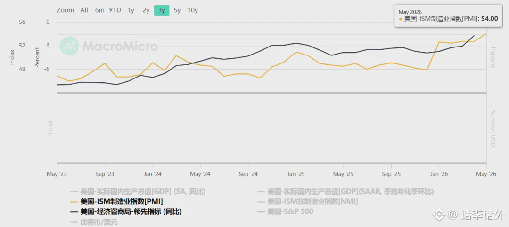Click the 52 Index axis value
This screenshot has width=509, height=227.
[x=22, y=46]
